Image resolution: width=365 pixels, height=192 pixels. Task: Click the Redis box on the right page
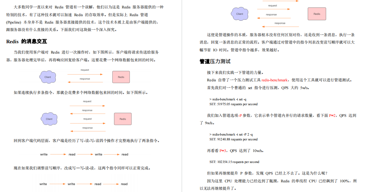tap(317, 13)
